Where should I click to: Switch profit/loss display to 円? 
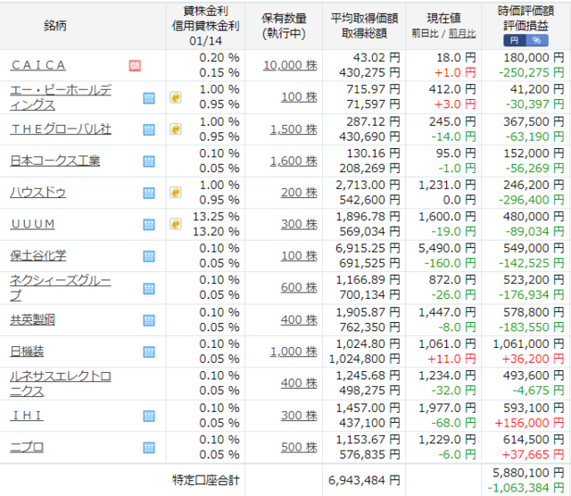(515, 40)
